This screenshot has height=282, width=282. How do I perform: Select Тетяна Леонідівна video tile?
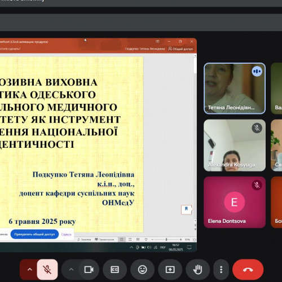coord(235,89)
